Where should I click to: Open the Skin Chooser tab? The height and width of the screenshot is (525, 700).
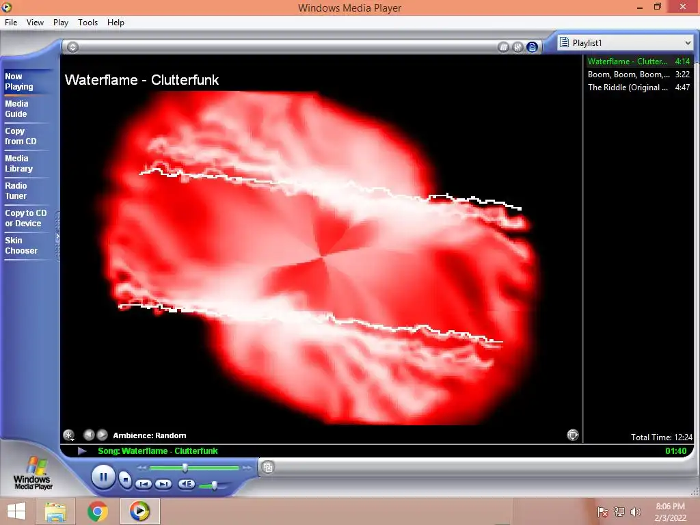click(x=27, y=245)
